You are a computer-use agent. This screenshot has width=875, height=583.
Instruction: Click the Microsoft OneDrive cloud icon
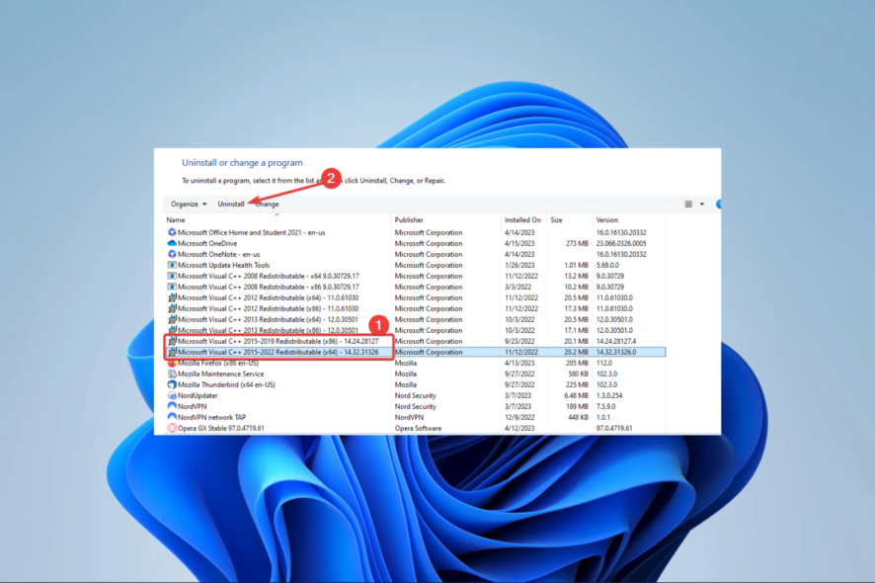pyautogui.click(x=174, y=243)
